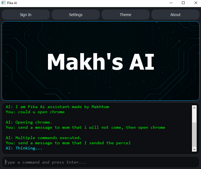
Task: Select the 'could u open chrome' message
Action: pos(35,112)
